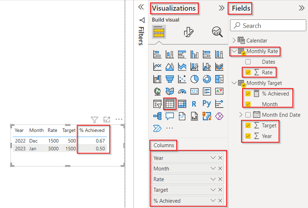308x208 pixels.
Task: Select the stacked bar chart visual
Action: 157,54
